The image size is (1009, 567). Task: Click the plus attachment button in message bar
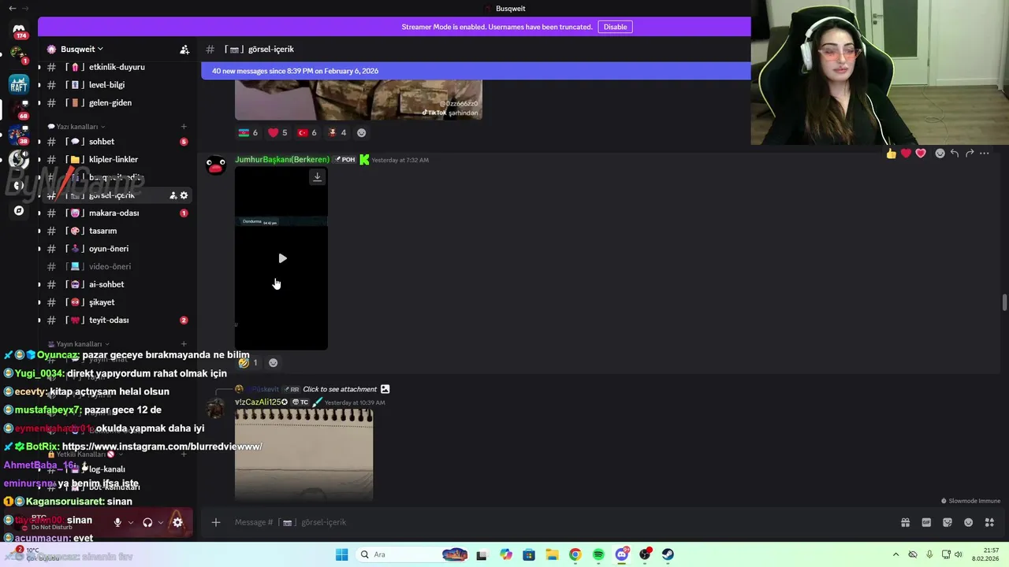click(x=215, y=522)
